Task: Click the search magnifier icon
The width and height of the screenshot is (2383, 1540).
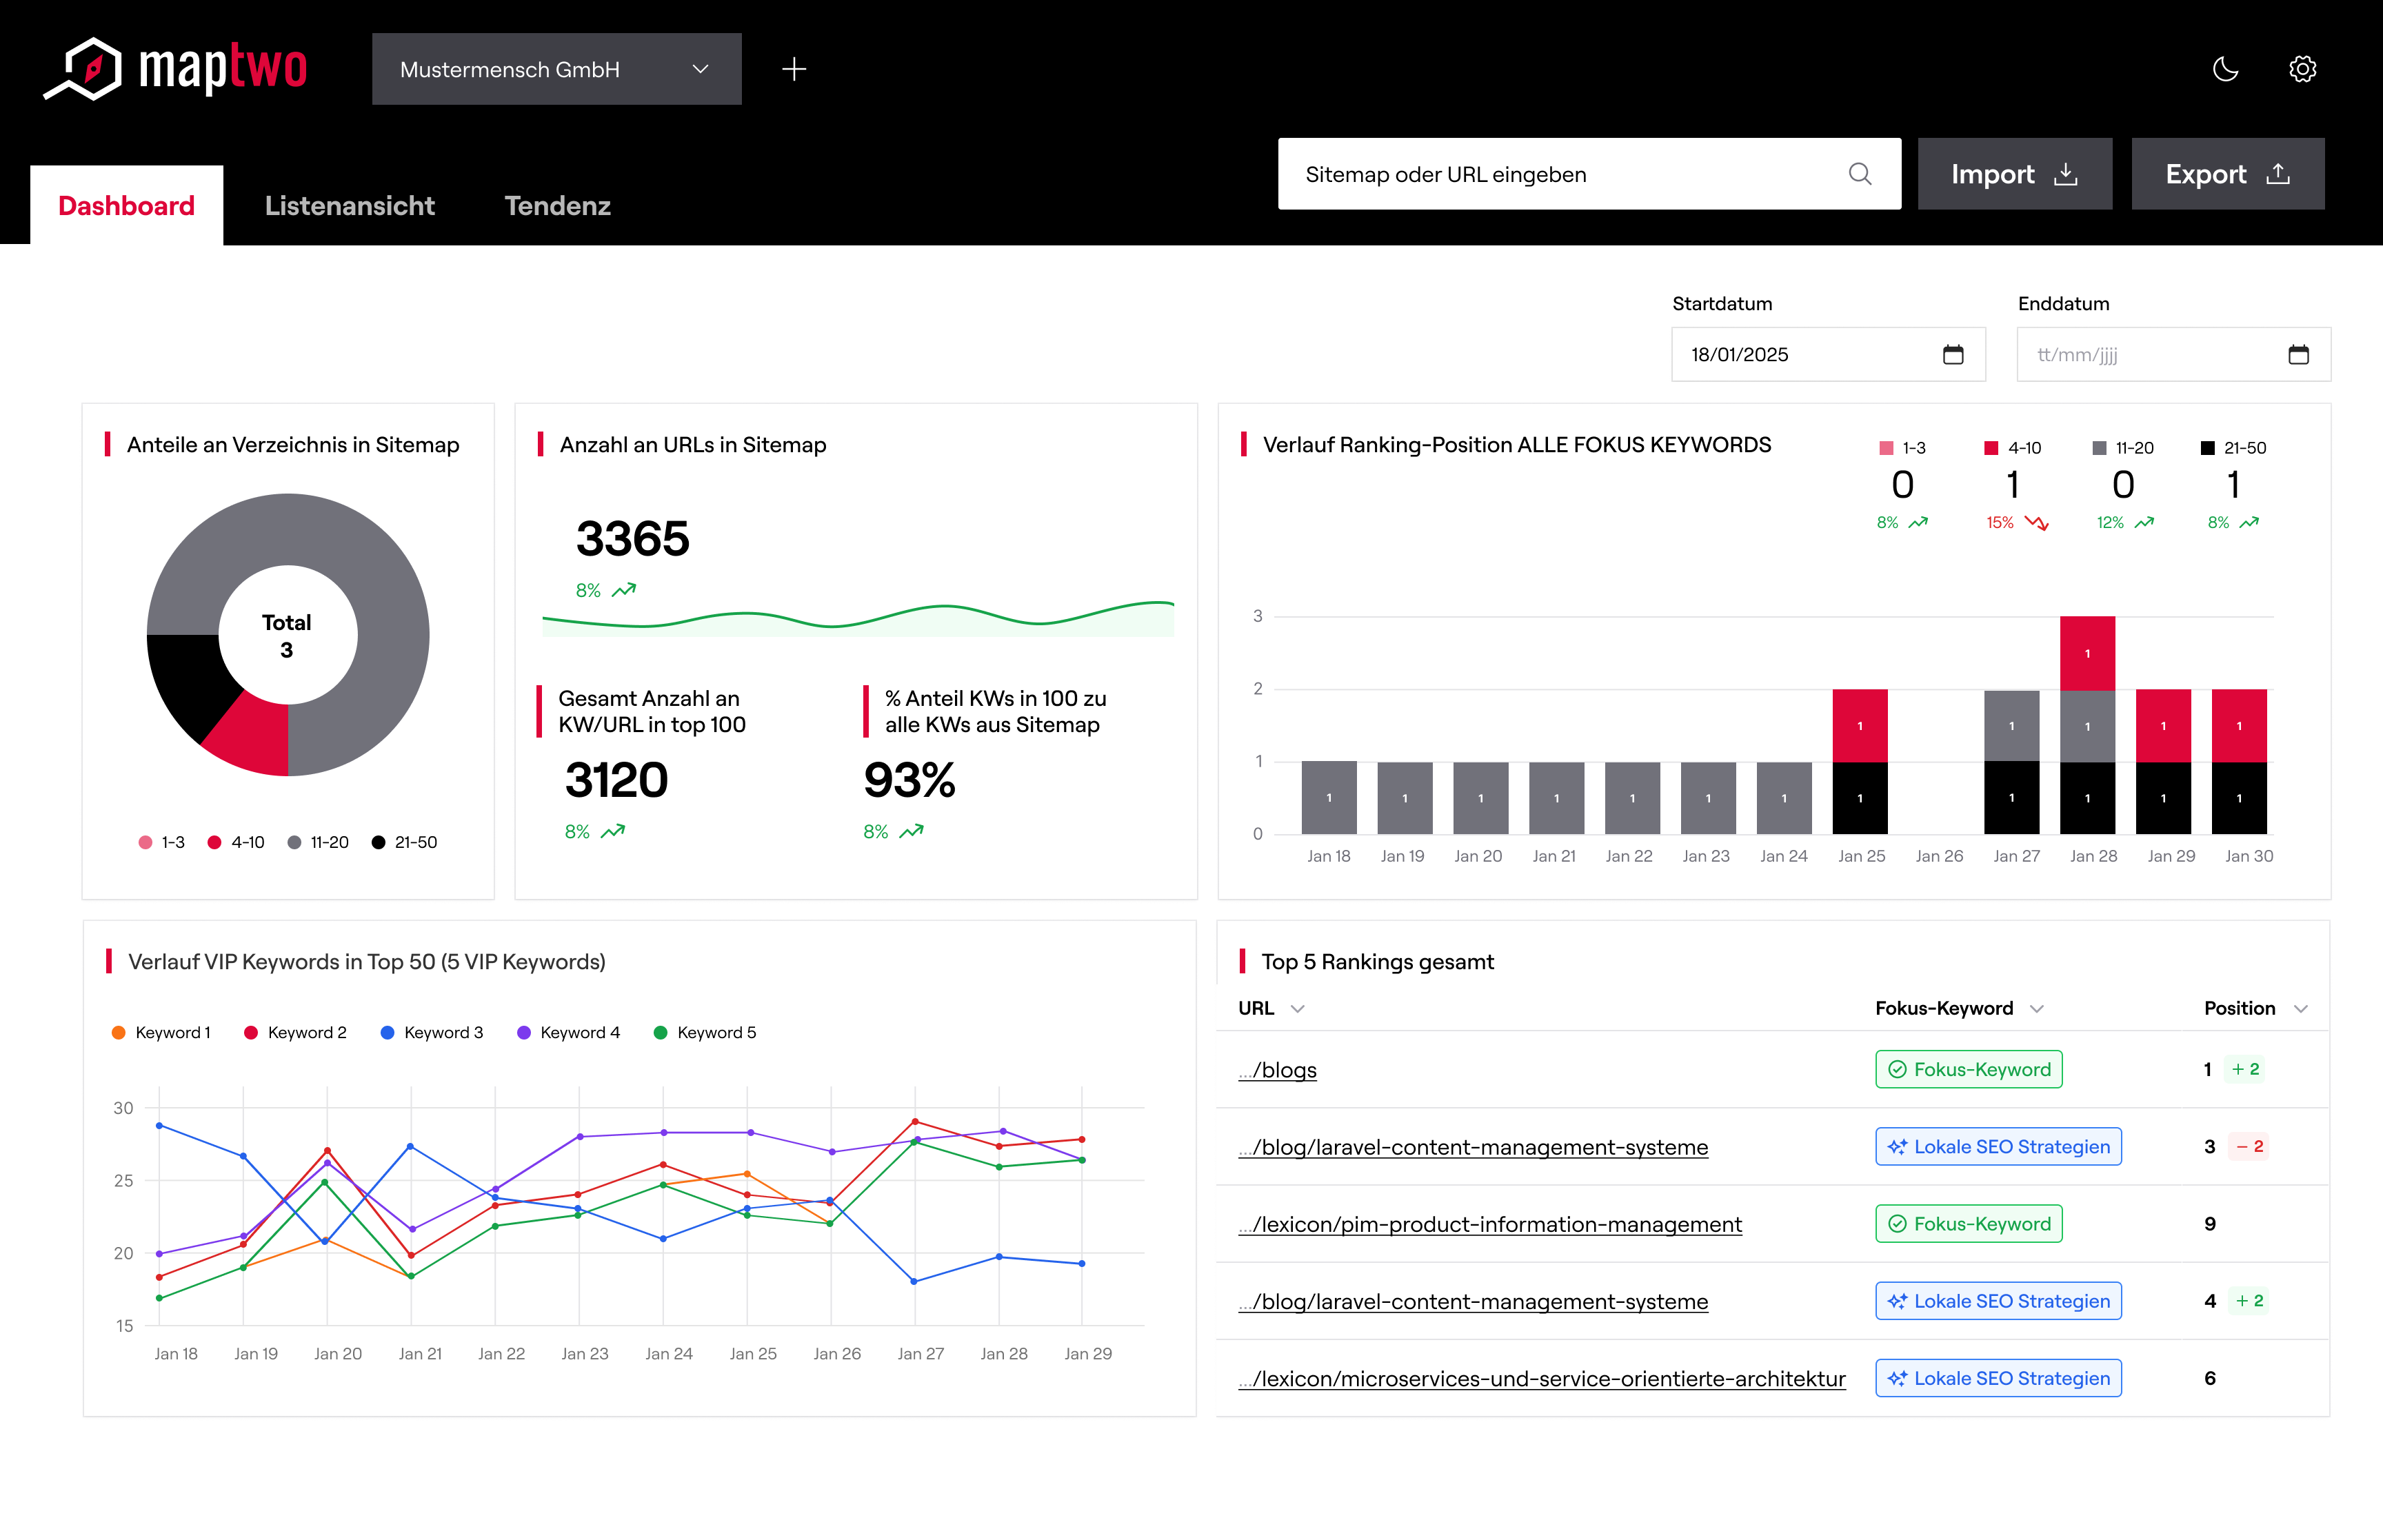Action: [1859, 174]
